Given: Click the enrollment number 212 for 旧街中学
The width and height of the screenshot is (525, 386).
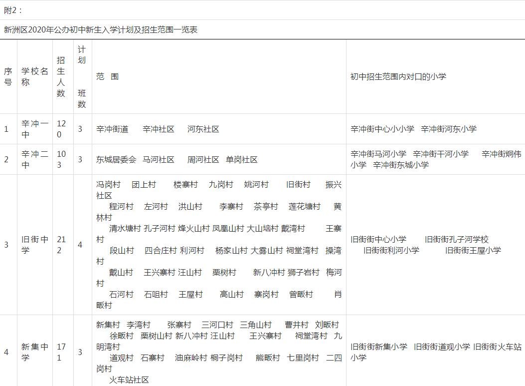Looking at the screenshot, I should tap(61, 245).
